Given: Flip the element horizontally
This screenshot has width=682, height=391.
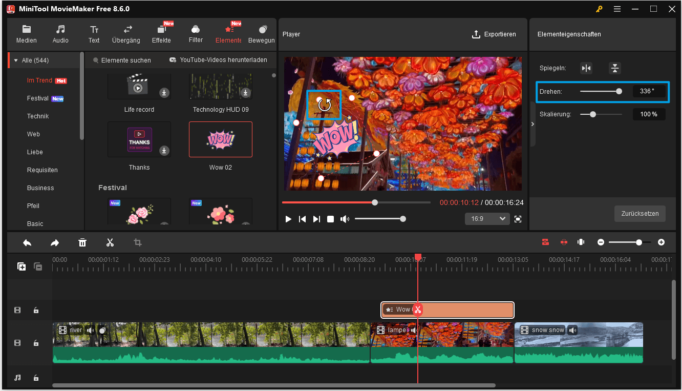Looking at the screenshot, I should 586,68.
